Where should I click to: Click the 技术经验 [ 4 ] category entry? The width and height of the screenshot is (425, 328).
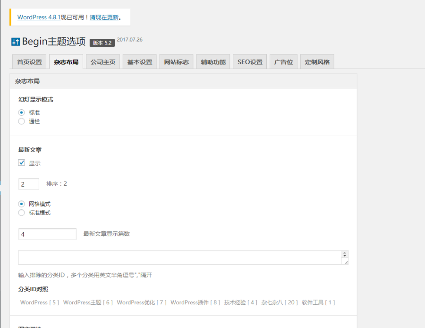tap(240, 302)
